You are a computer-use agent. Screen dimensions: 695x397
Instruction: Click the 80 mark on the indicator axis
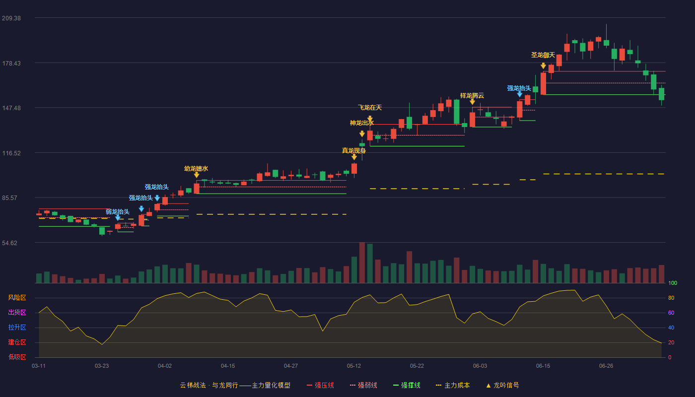pyautogui.click(x=671, y=298)
